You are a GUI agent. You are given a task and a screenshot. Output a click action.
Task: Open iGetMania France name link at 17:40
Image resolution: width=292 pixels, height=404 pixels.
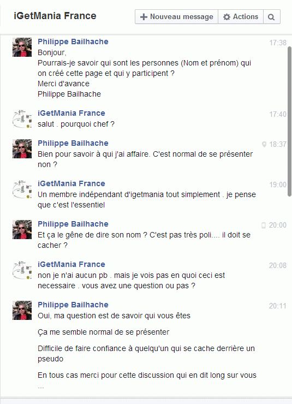(x=71, y=113)
